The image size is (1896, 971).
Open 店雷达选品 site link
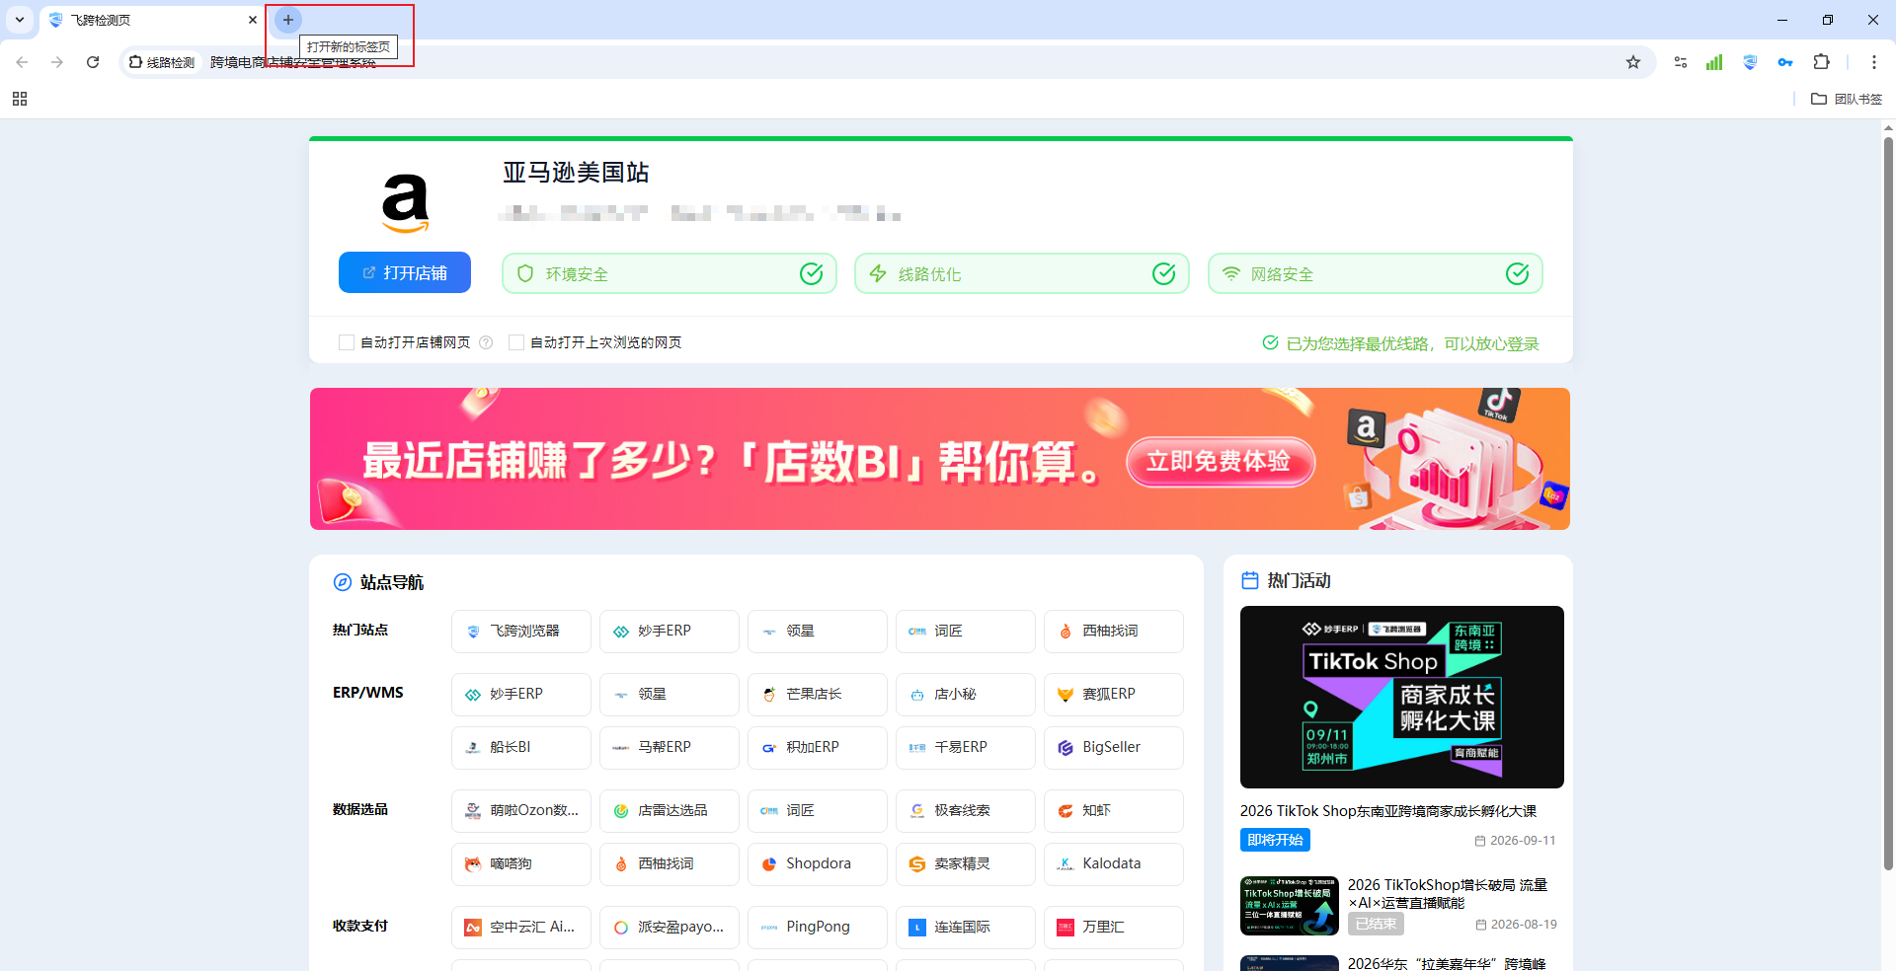click(670, 811)
